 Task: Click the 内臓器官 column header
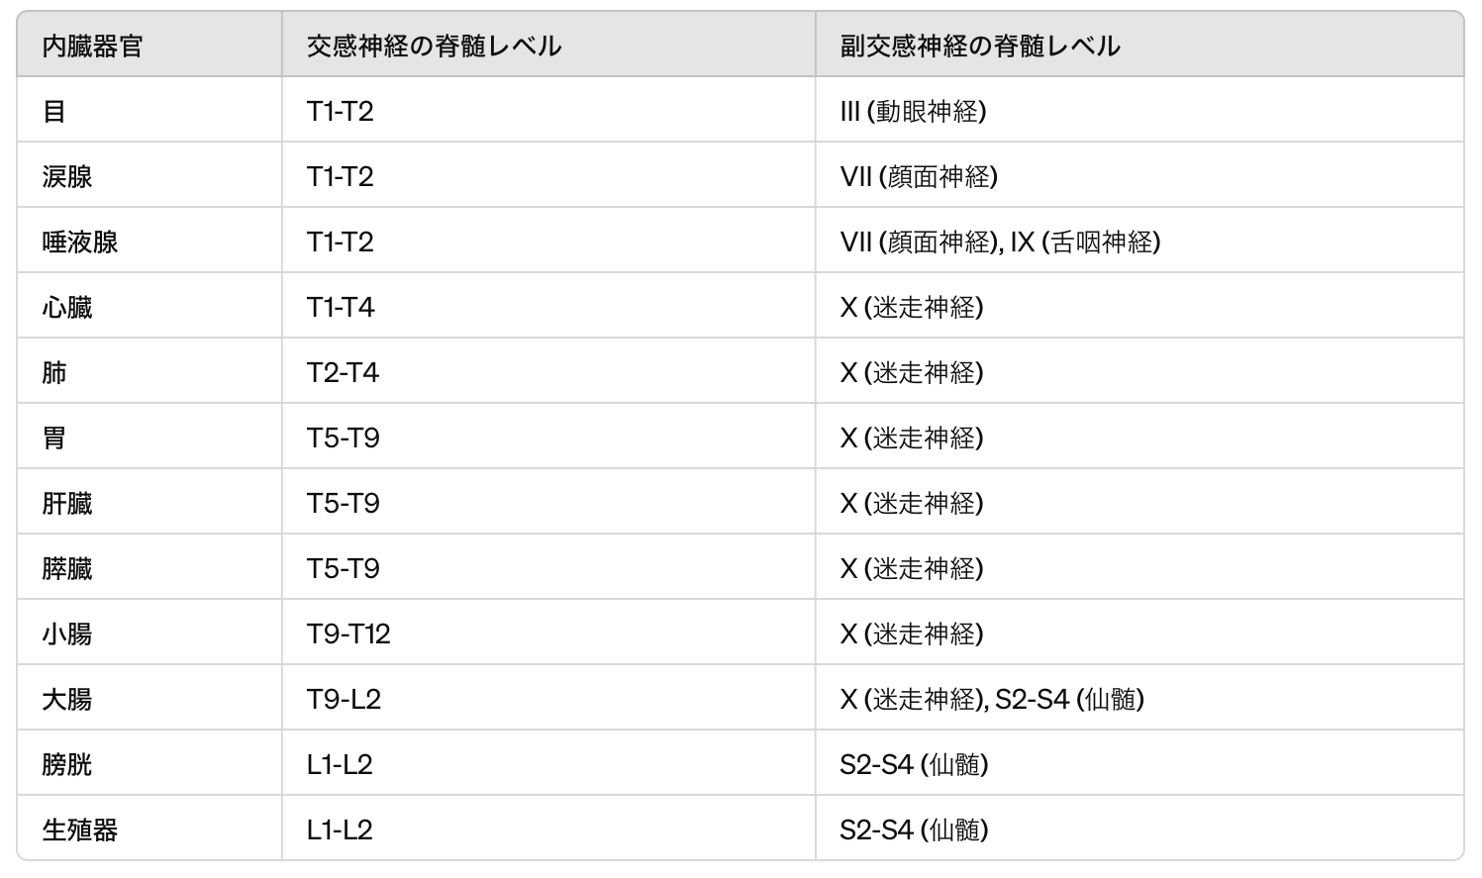click(92, 46)
